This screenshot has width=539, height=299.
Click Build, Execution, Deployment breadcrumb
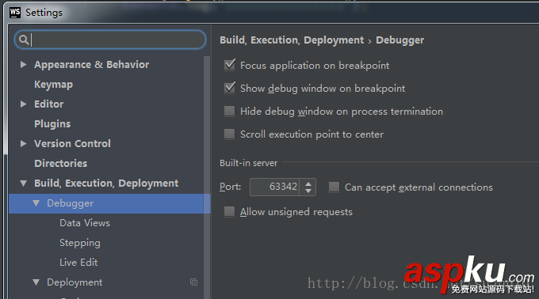[x=292, y=40]
